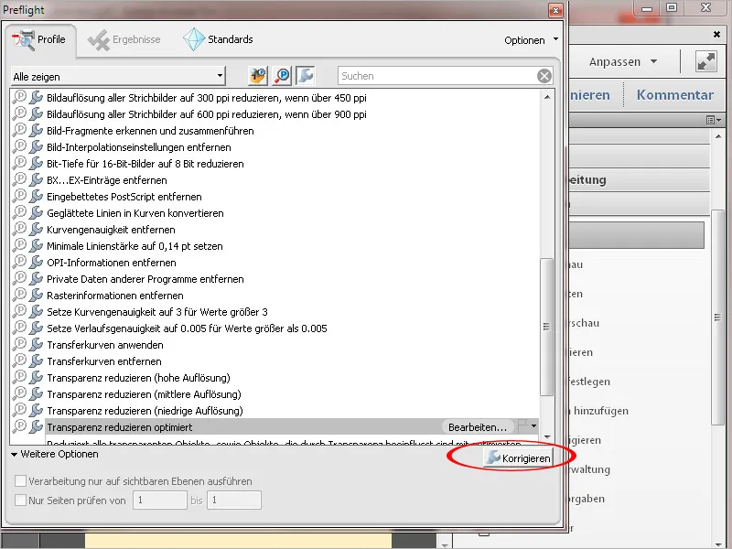
Task: Open the panel options menu icon in Acrobat
Action: (x=713, y=121)
